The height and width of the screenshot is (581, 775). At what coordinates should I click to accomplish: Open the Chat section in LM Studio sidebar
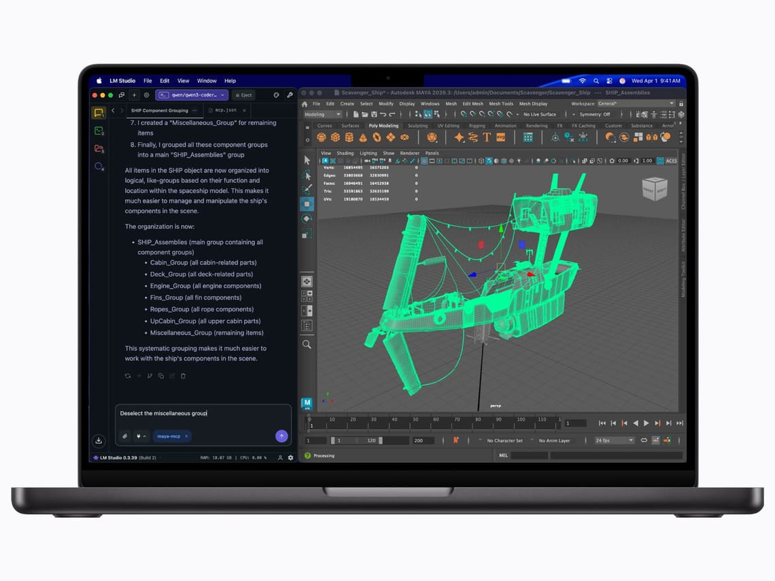(99, 113)
